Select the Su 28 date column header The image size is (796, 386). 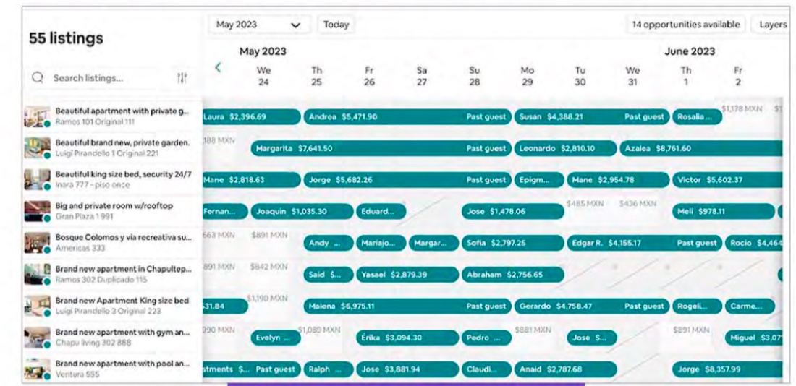474,76
